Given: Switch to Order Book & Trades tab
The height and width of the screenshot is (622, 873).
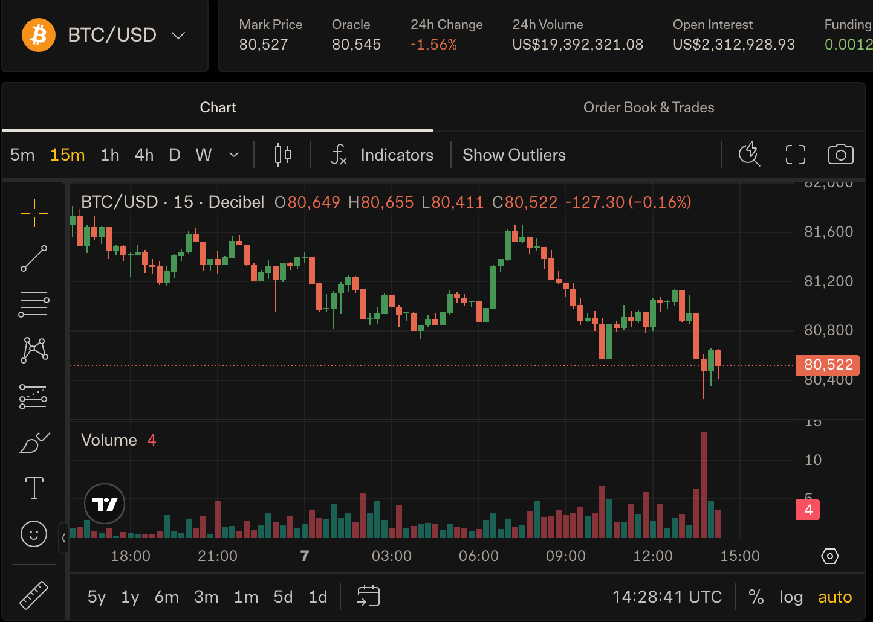Looking at the screenshot, I should pyautogui.click(x=649, y=107).
